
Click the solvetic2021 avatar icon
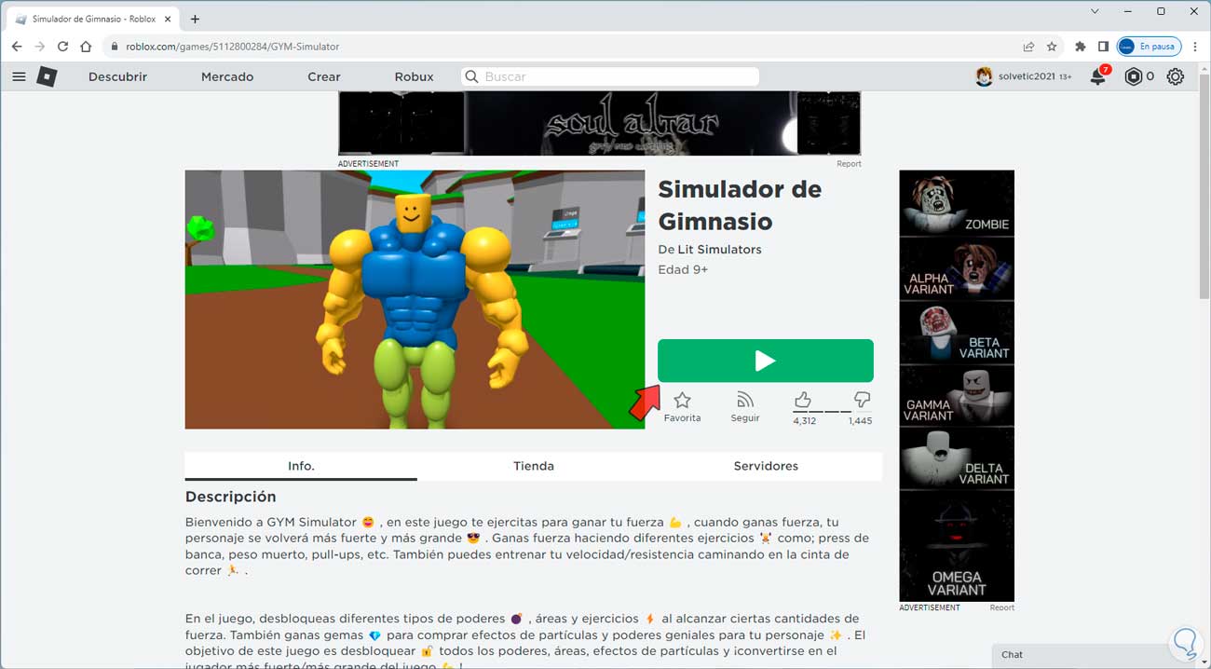[x=984, y=76]
